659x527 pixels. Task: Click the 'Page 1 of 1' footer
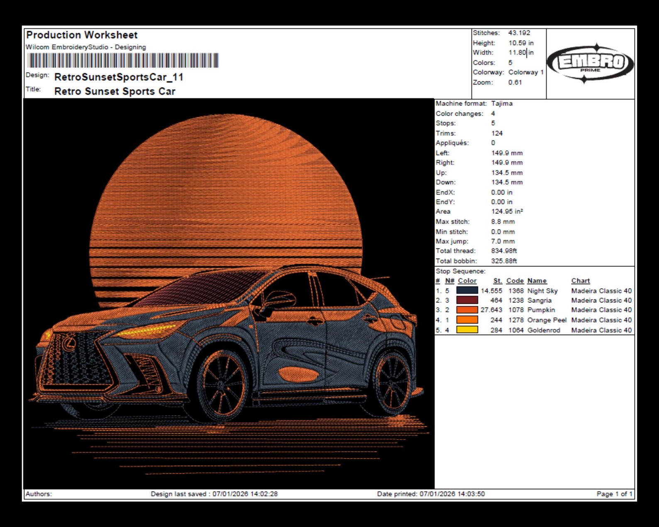click(x=614, y=494)
